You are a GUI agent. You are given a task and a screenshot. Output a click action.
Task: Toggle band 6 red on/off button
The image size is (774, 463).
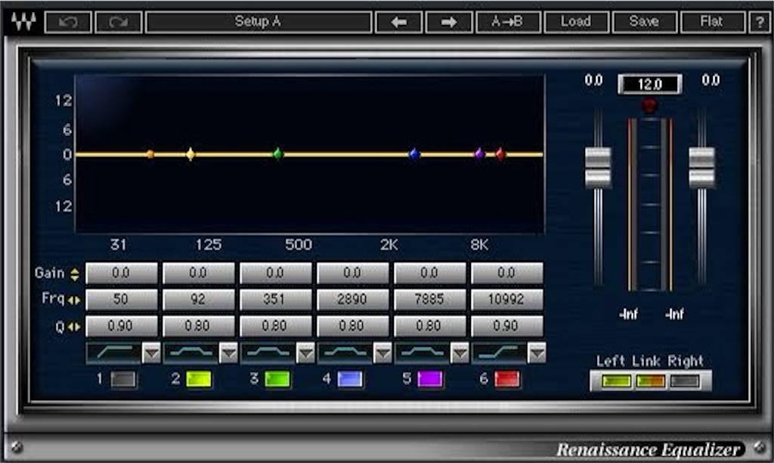coord(507,379)
